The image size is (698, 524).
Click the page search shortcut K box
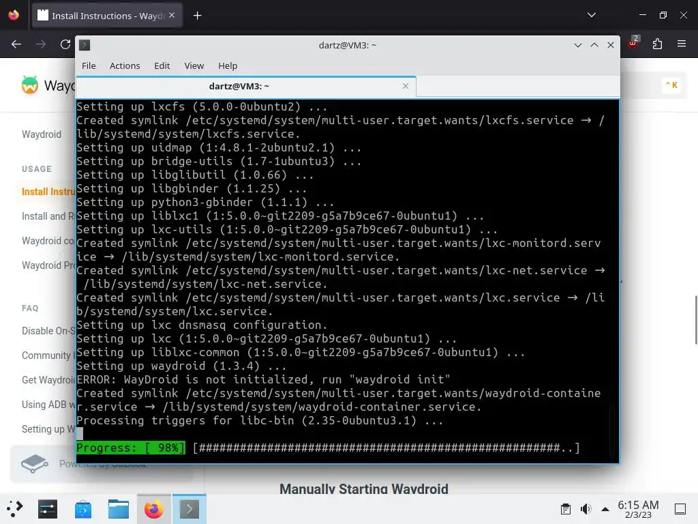point(671,85)
